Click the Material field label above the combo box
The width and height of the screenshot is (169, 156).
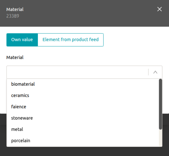[15, 57]
